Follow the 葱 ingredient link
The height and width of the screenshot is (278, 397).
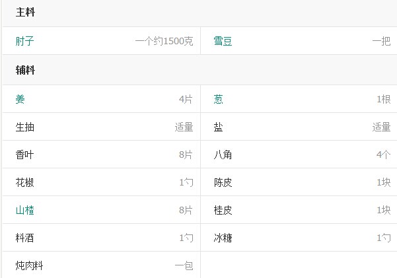[x=219, y=100]
